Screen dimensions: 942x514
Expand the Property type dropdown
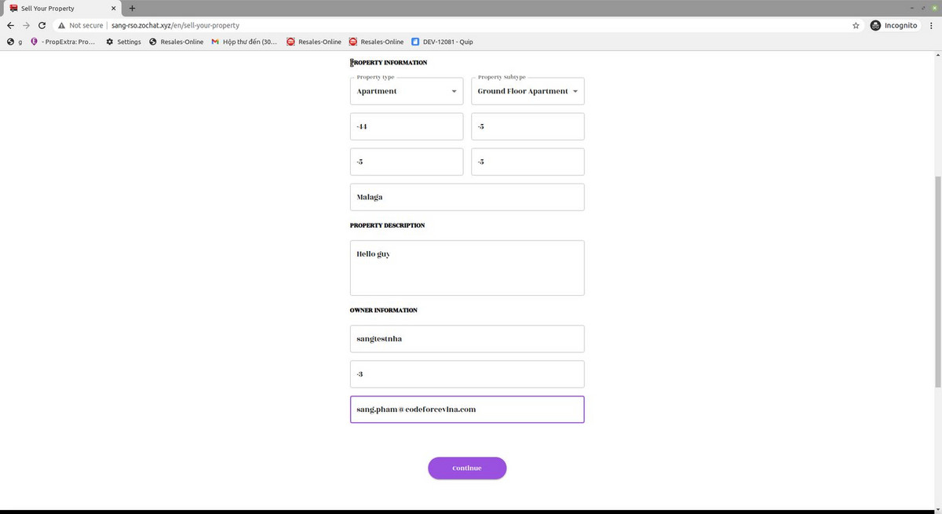406,91
